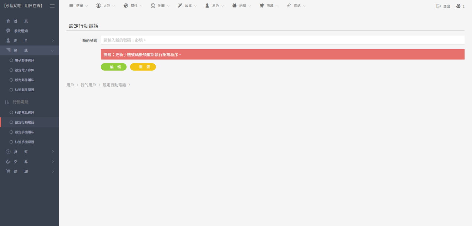Click the shopping cart icon in top menu
Image resolution: width=472 pixels, height=226 pixels.
[261, 6]
